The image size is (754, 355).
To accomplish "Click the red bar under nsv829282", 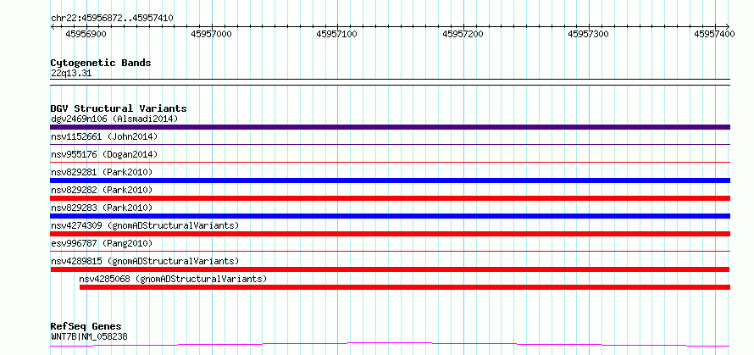I will pos(390,198).
